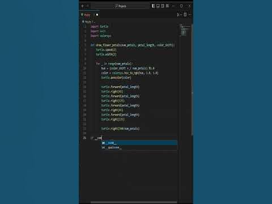272x204 pixels.
Task: Click the 'import colorsys' line
Action: [101, 36]
